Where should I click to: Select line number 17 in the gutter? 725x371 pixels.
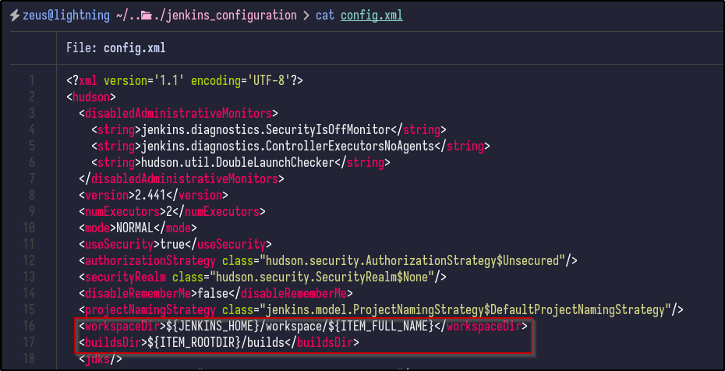(29, 342)
